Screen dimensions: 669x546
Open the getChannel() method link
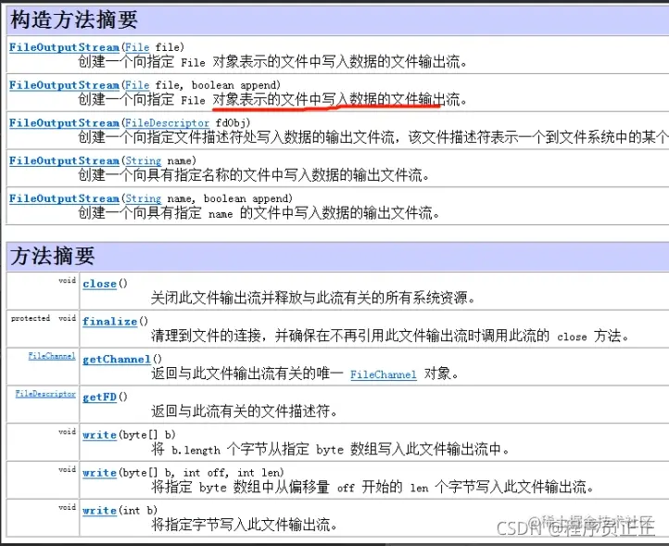[117, 360]
